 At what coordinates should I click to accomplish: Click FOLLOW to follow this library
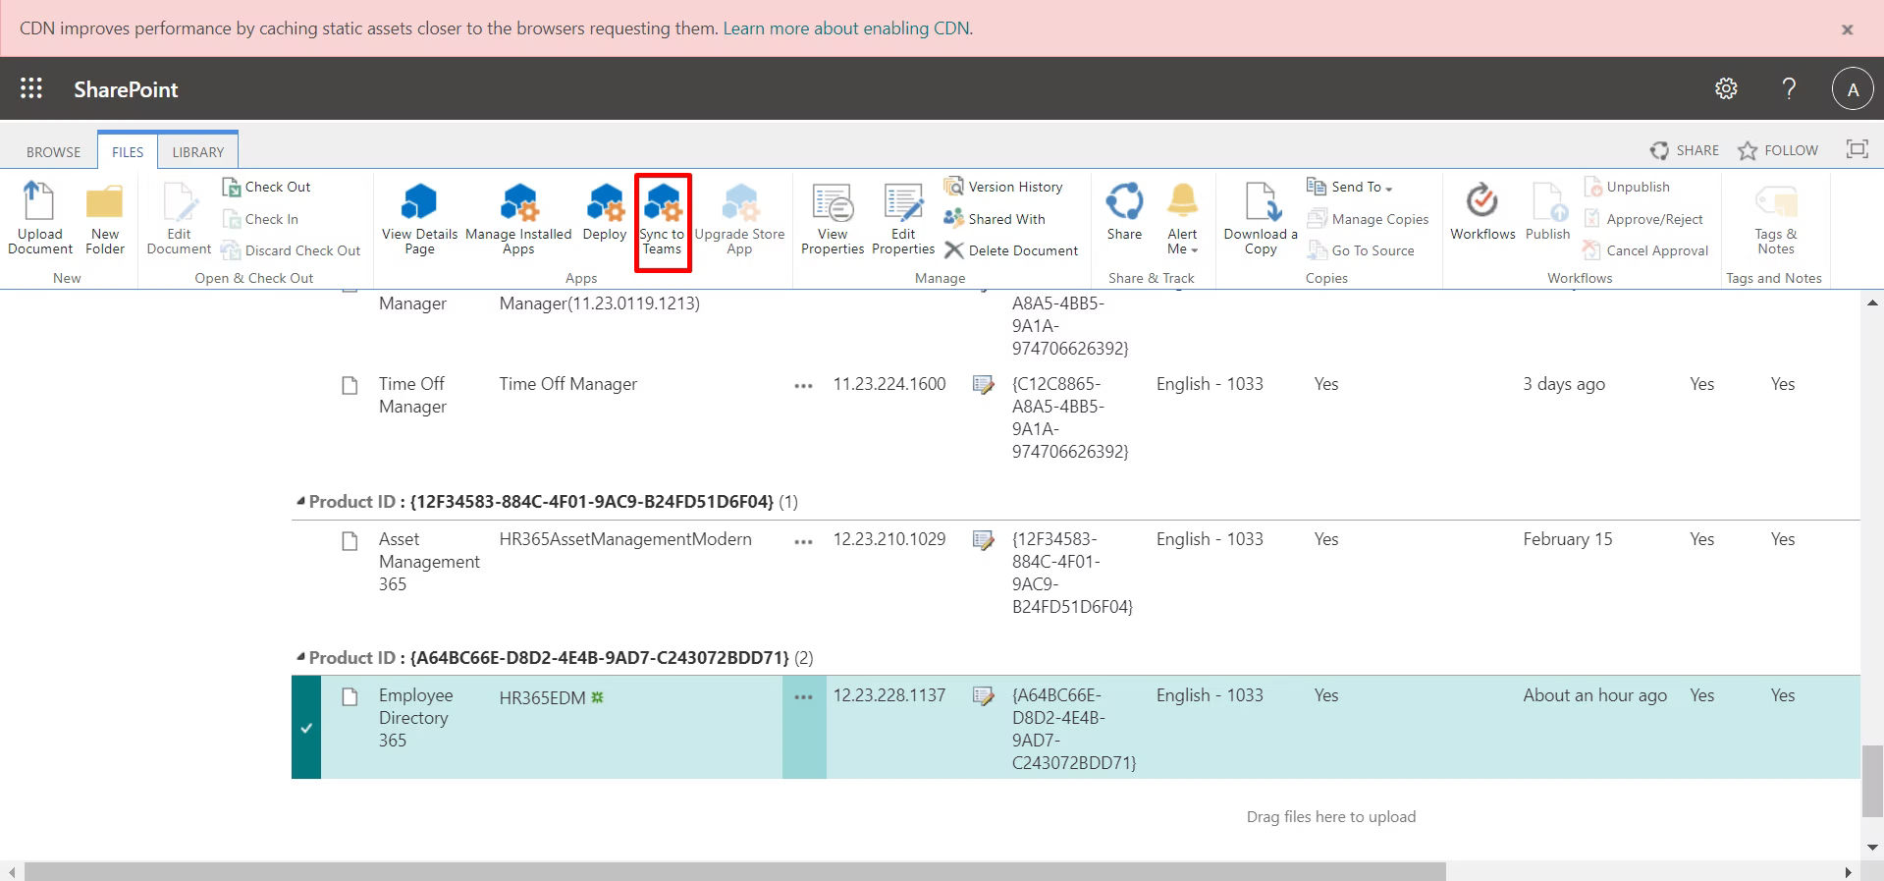click(x=1778, y=150)
